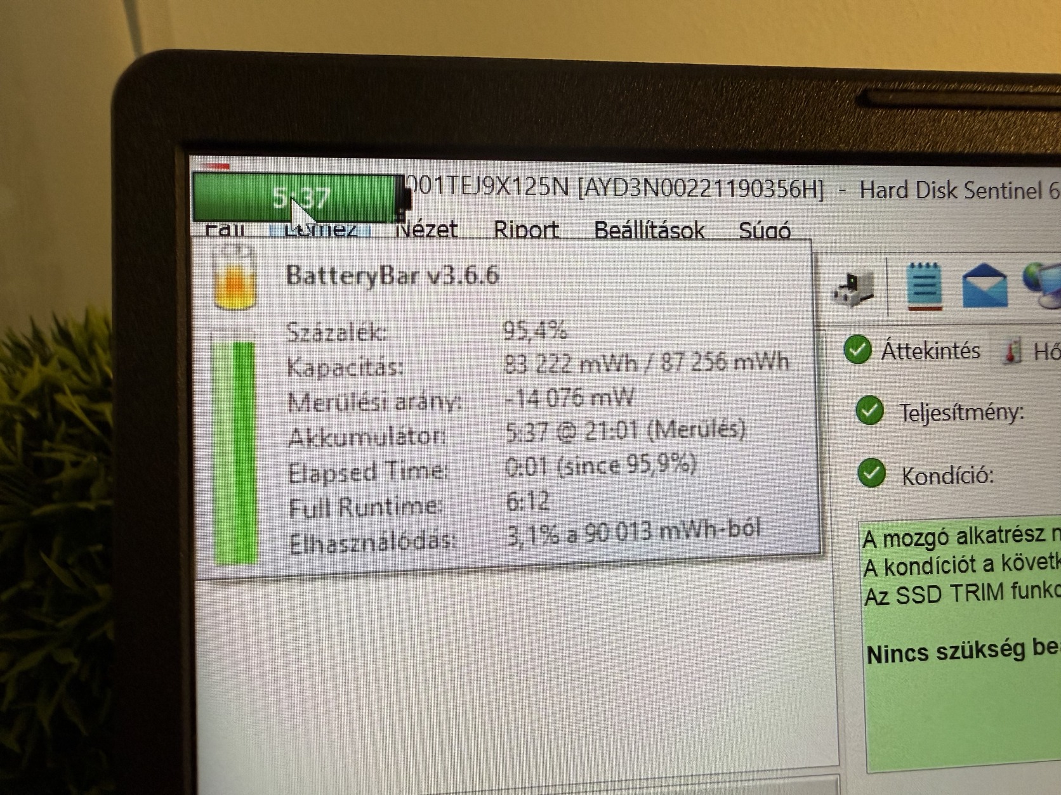This screenshot has height=795, width=1061.
Task: Open the Nézet menu
Action: point(426,229)
